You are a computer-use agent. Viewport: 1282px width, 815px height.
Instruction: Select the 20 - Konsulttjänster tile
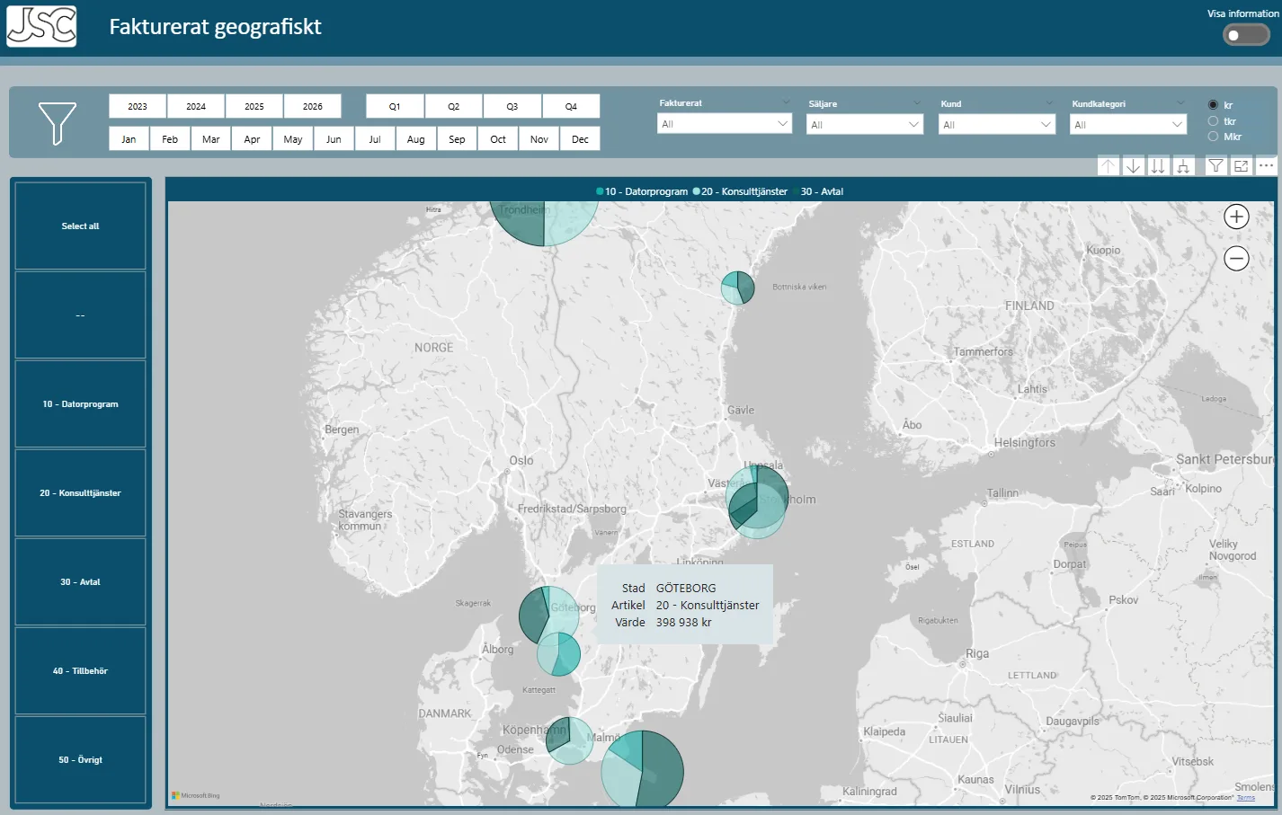[80, 492]
